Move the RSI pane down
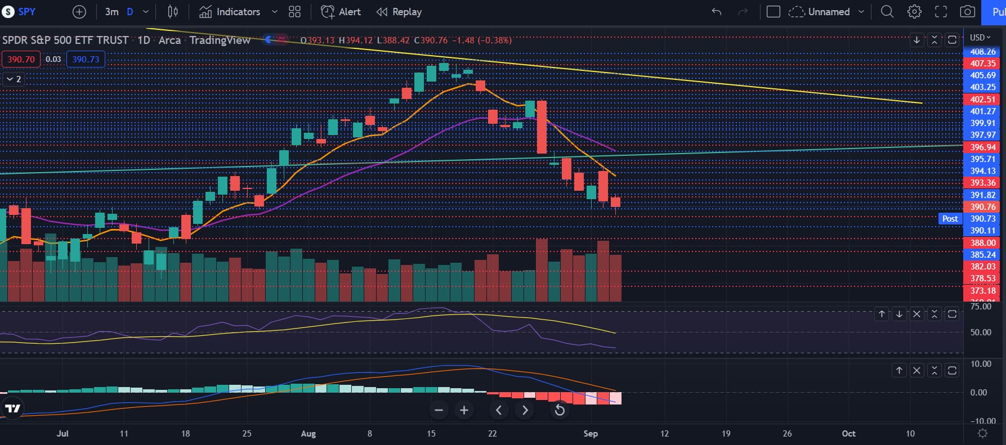This screenshot has width=1006, height=445. (899, 314)
